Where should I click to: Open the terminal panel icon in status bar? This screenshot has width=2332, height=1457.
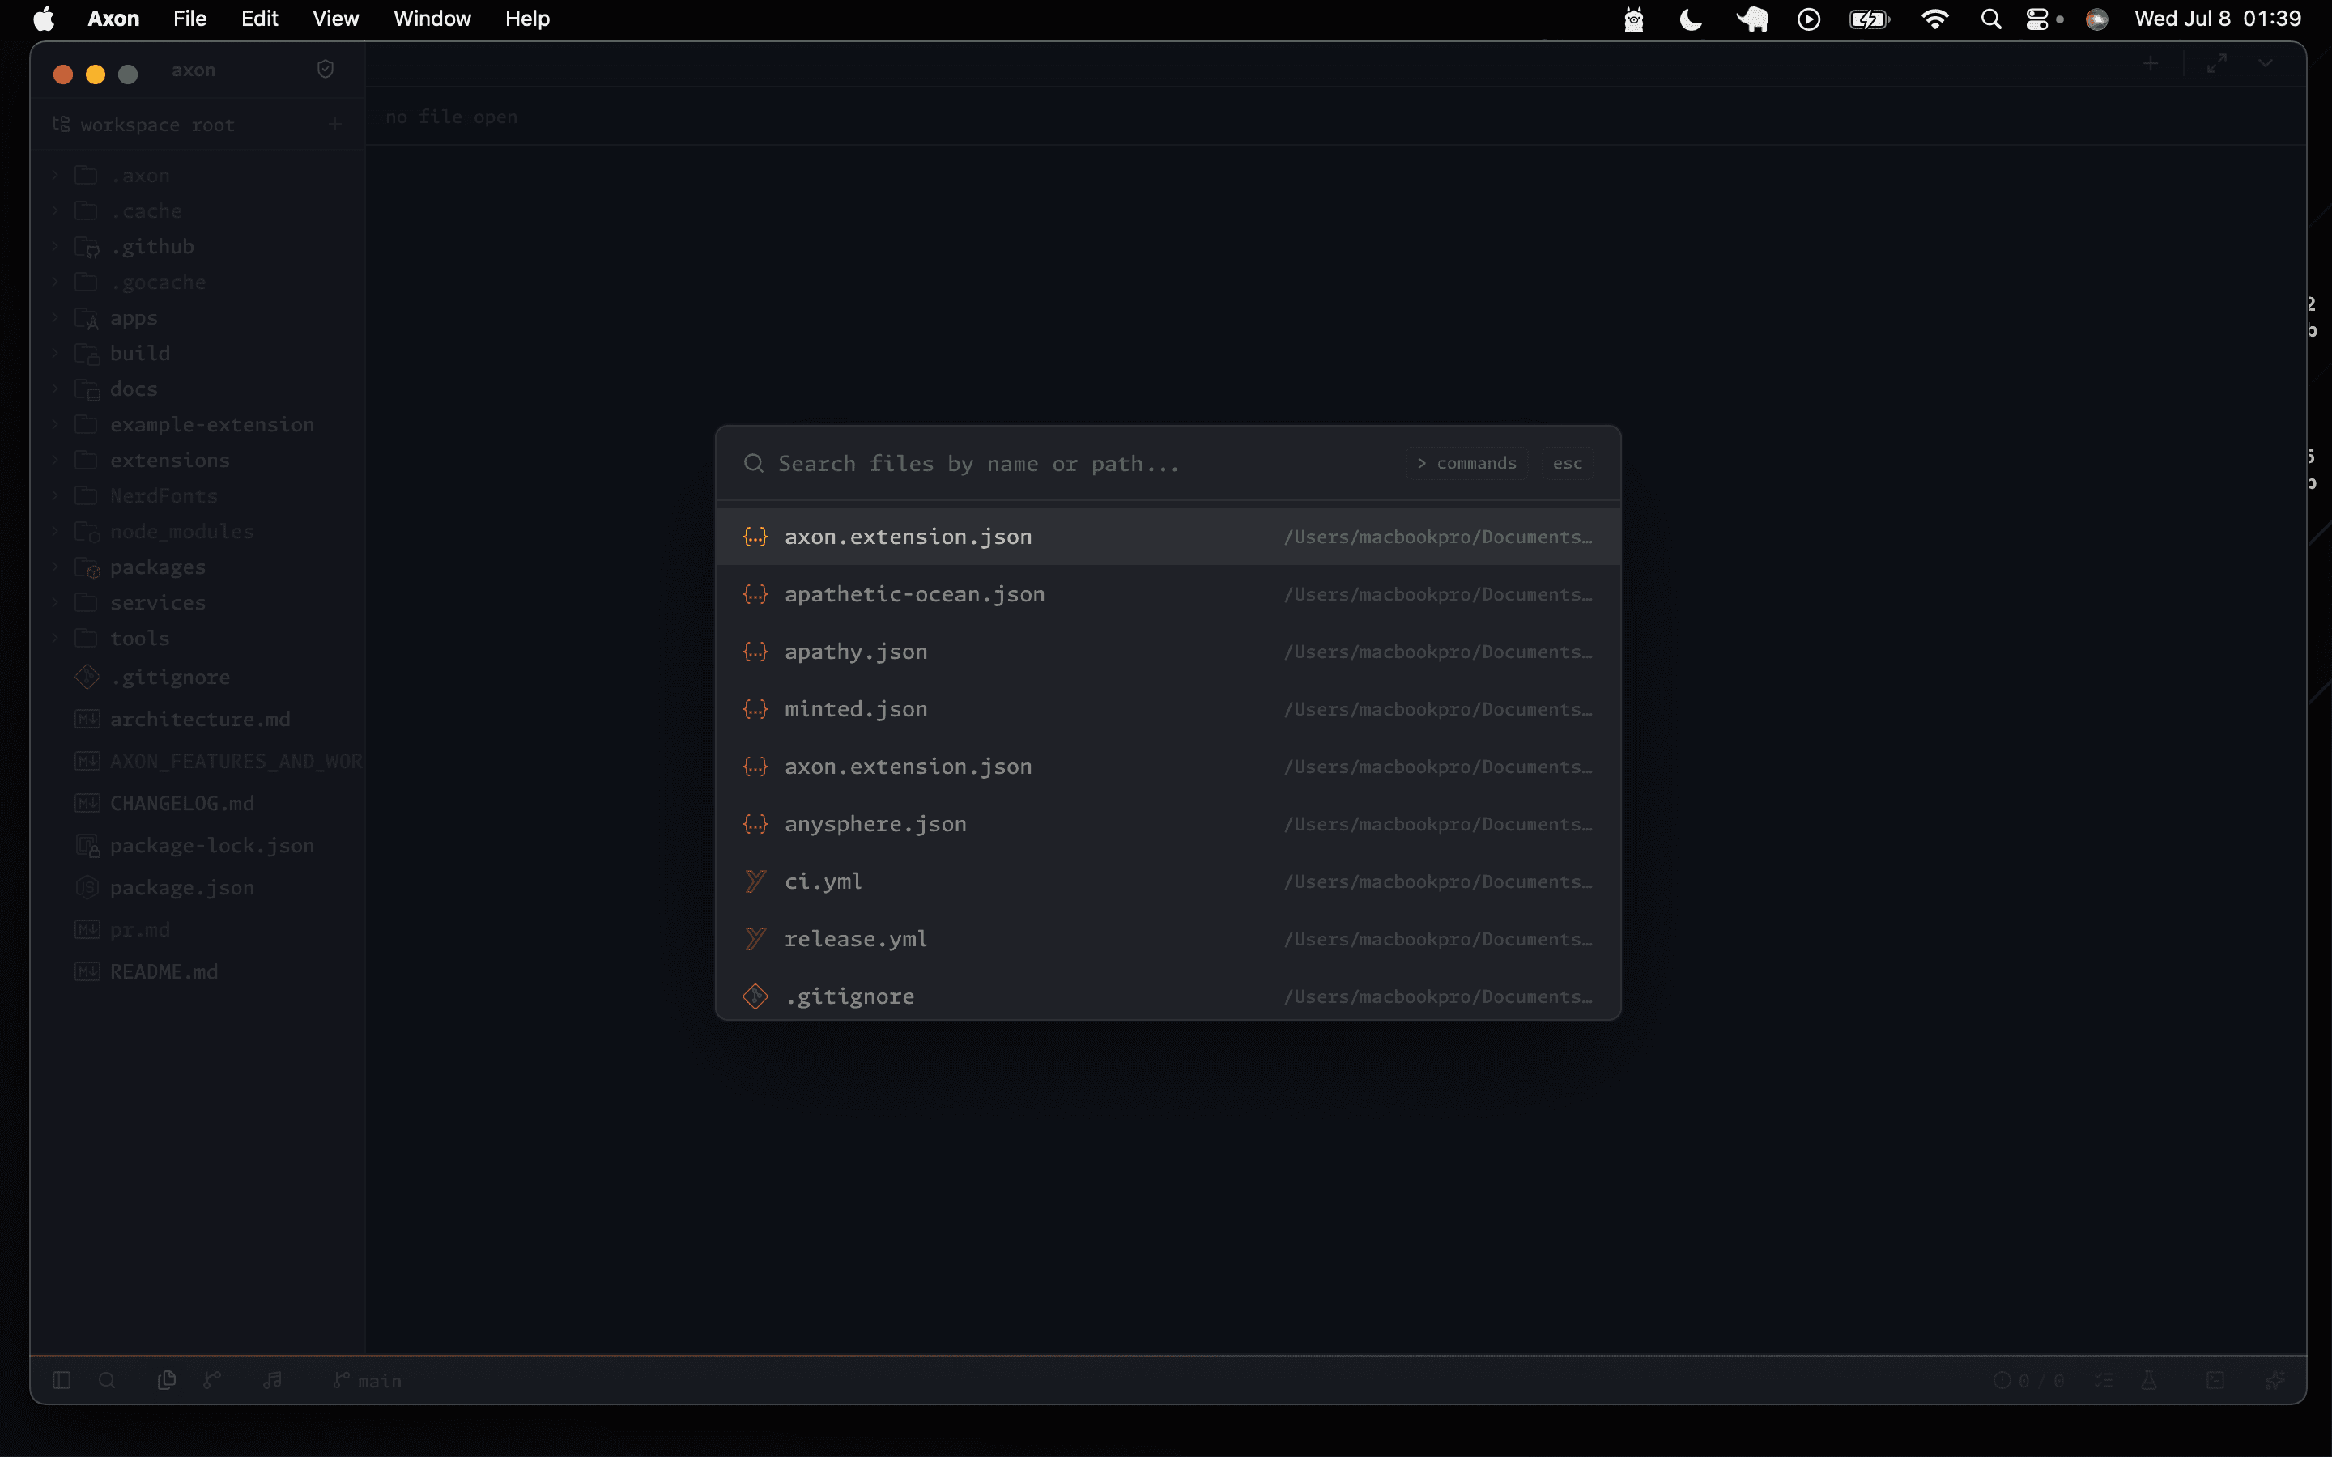click(x=2215, y=1380)
